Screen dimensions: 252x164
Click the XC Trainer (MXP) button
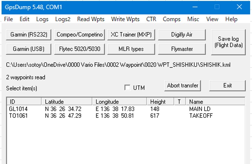click(131, 35)
